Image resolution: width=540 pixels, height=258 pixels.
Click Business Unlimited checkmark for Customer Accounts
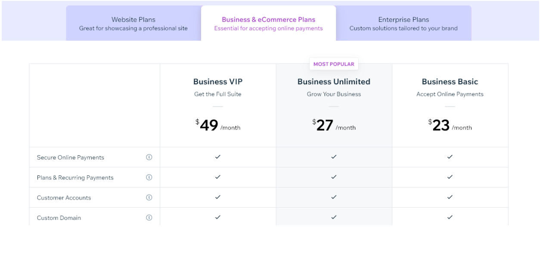(x=334, y=197)
